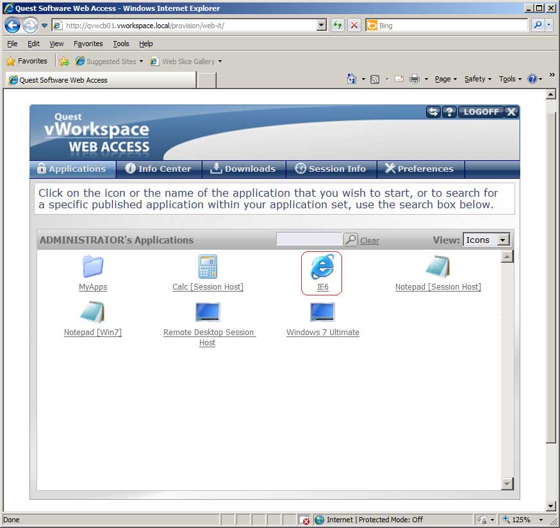Start the Notepad [Session Host] icon
The height and width of the screenshot is (528, 560).
pyautogui.click(x=438, y=267)
